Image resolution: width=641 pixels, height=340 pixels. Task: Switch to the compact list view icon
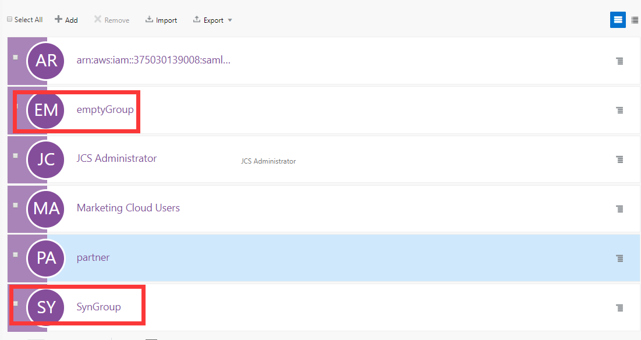635,20
